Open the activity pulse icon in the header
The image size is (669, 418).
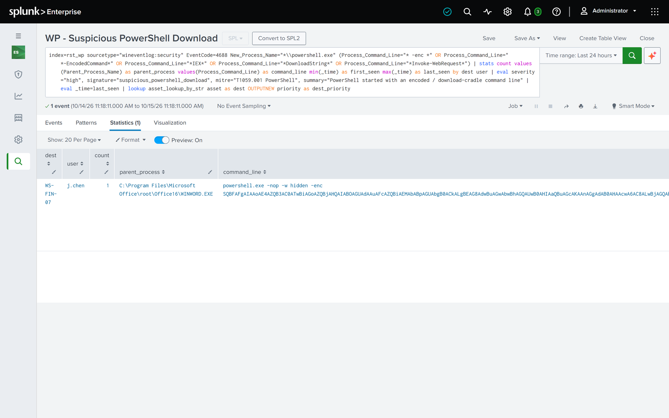(487, 12)
